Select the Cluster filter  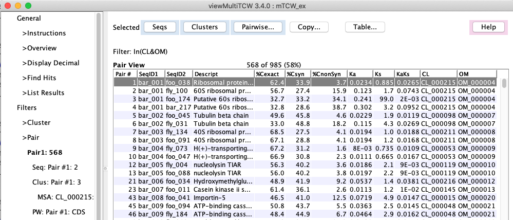tap(36, 123)
